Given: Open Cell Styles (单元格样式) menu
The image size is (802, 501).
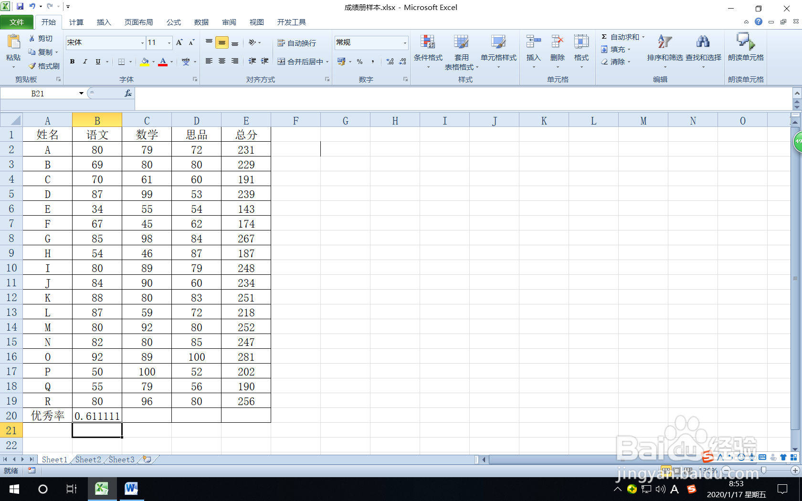Looking at the screenshot, I should click(498, 52).
